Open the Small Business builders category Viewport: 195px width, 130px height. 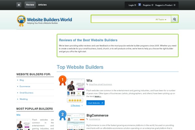tap(26, 93)
